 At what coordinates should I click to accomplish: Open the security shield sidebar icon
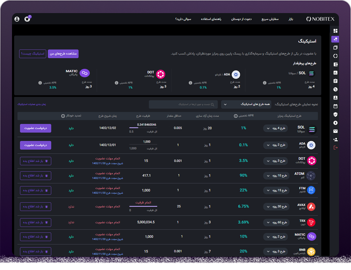(335, 114)
